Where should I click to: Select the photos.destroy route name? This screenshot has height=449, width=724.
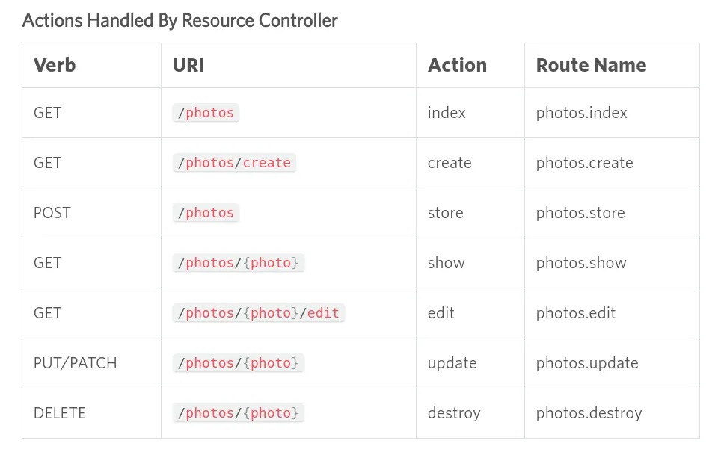(x=589, y=413)
